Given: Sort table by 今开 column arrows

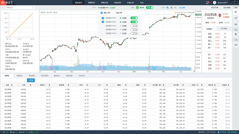Looking at the screenshot, I should click(x=107, y=85).
